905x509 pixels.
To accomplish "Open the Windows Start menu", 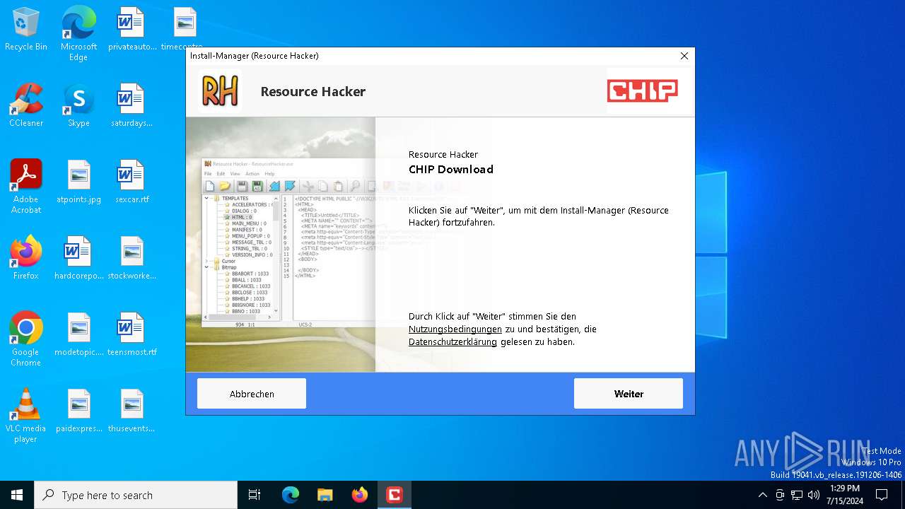I will coord(17,495).
